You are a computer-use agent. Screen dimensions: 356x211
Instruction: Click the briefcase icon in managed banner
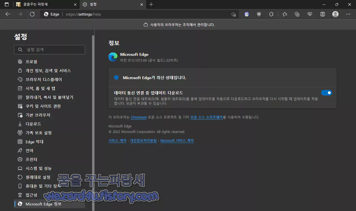(x=145, y=25)
